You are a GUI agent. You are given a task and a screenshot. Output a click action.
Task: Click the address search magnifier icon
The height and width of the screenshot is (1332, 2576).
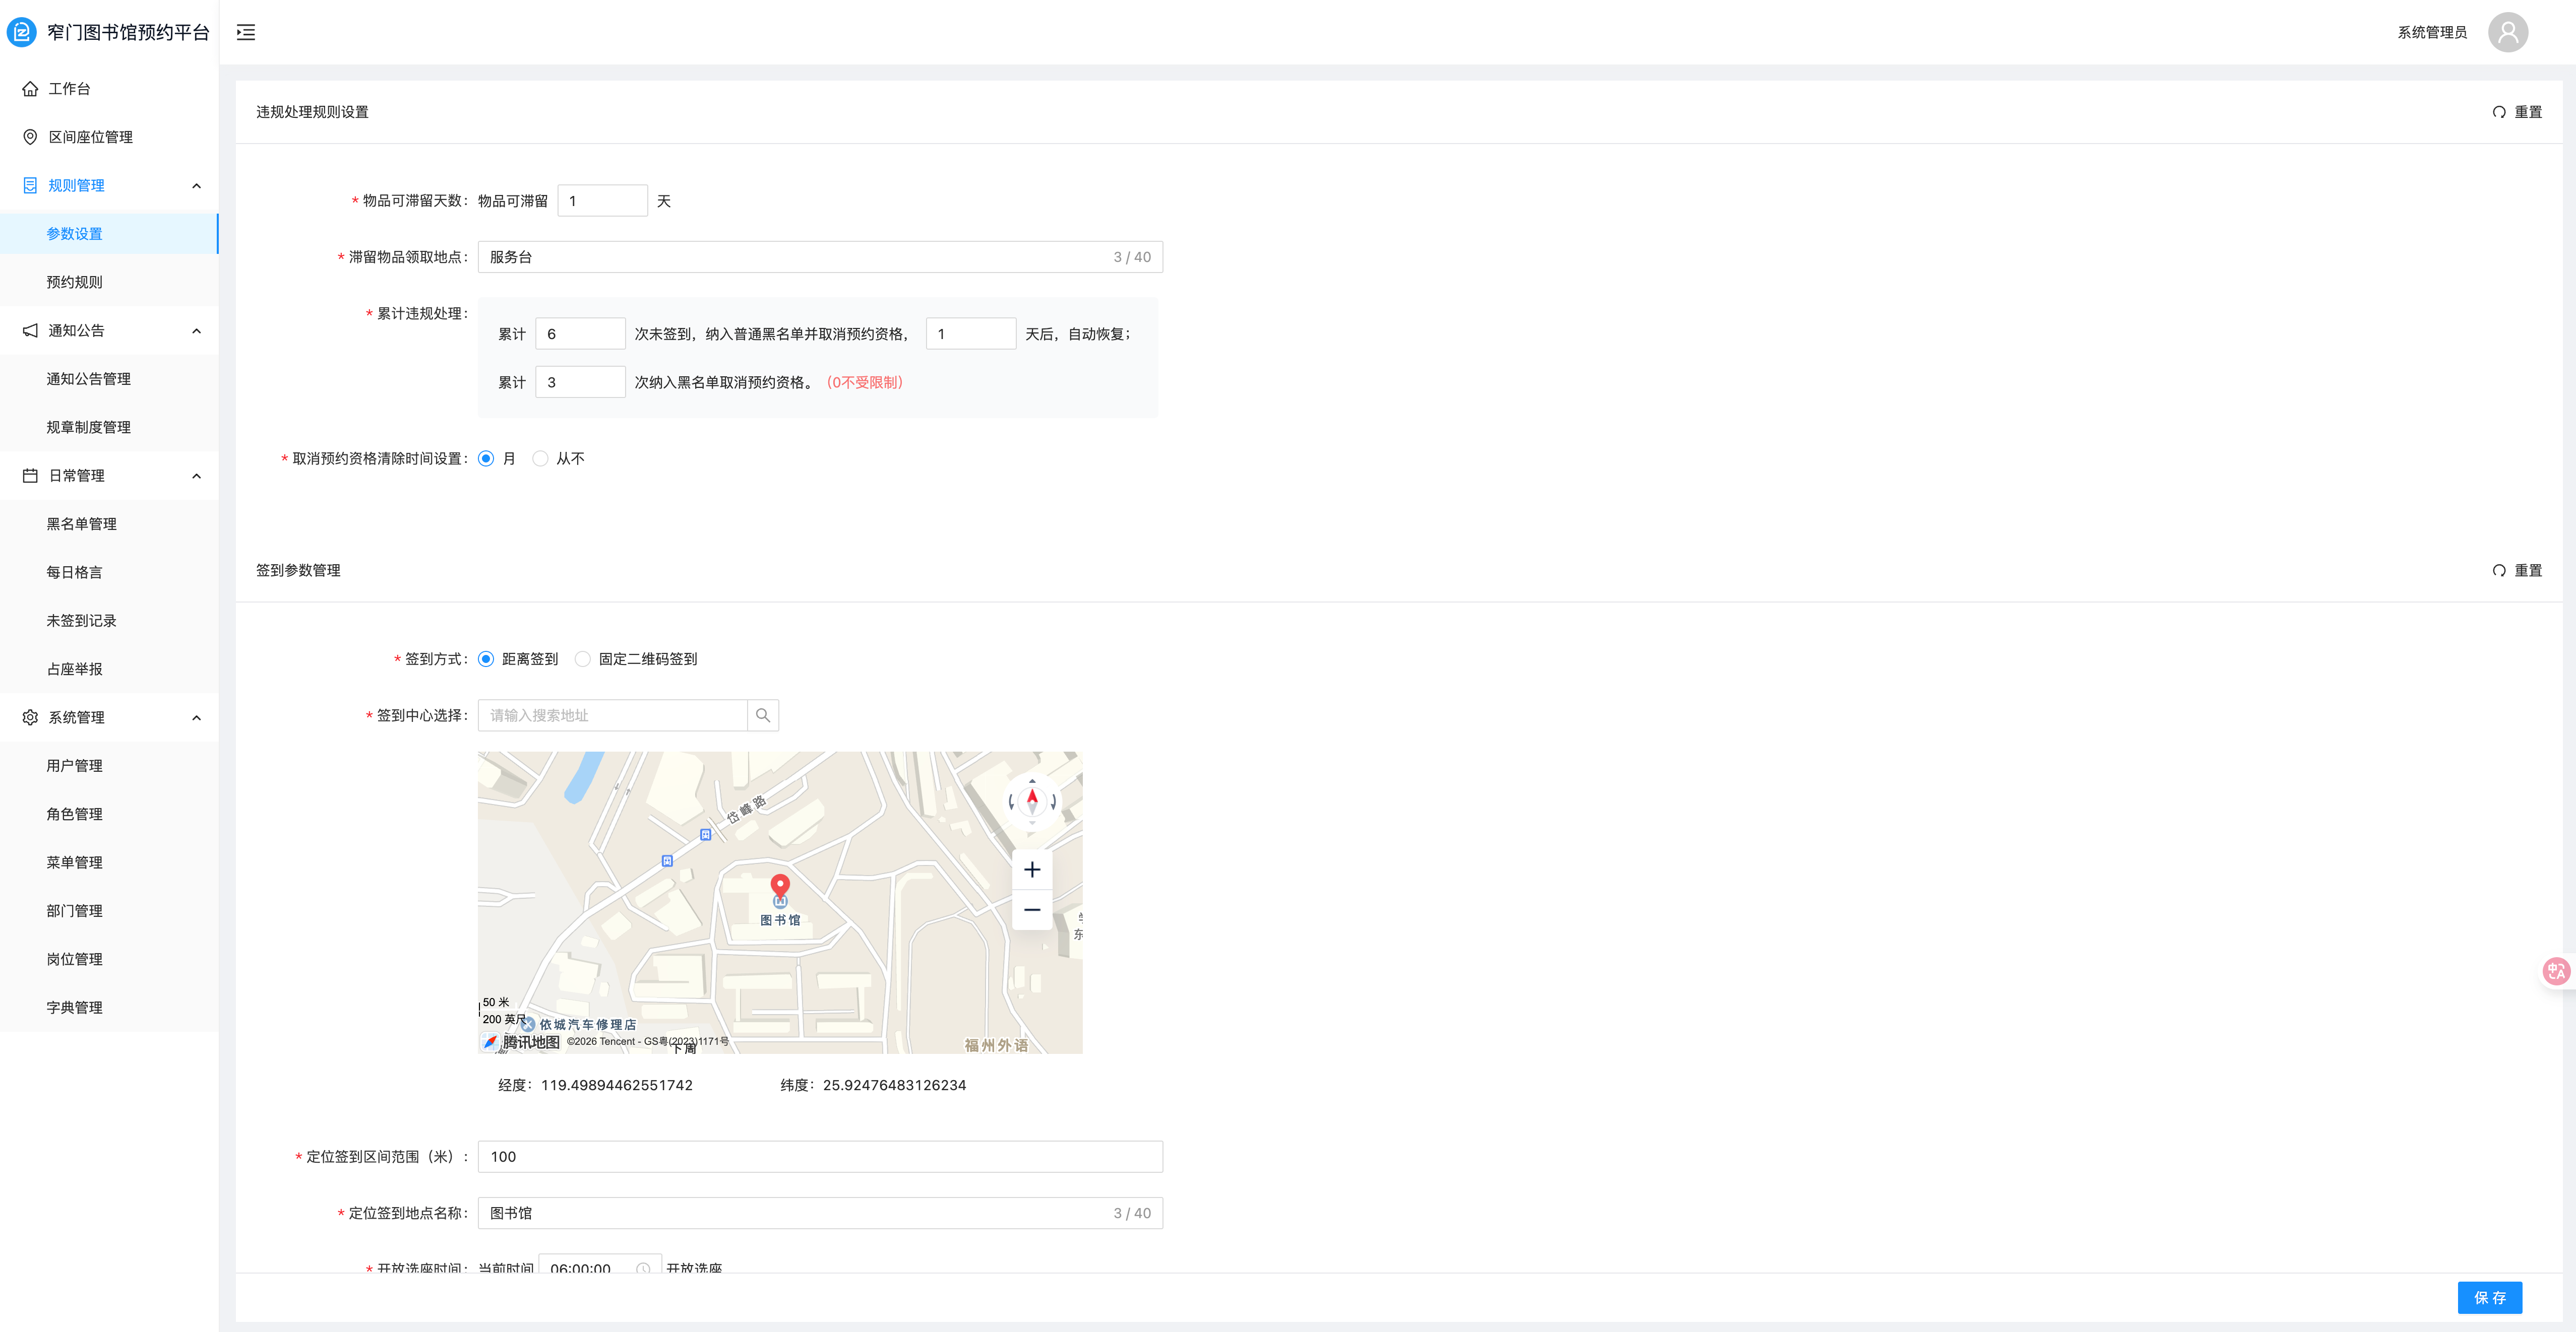(x=763, y=715)
